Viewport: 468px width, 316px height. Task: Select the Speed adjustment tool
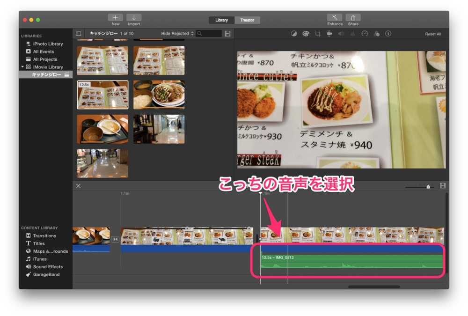point(365,33)
